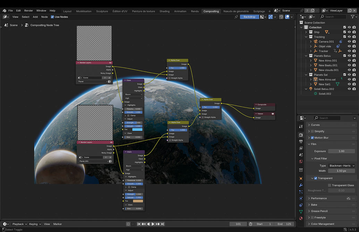Open the Modifiers properties tab
This screenshot has width=359, height=232.
[x=301, y=185]
